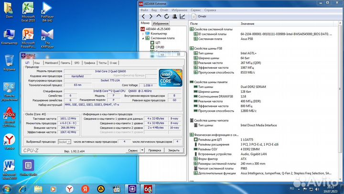Open Yandex desktop shortcut

click(9, 141)
